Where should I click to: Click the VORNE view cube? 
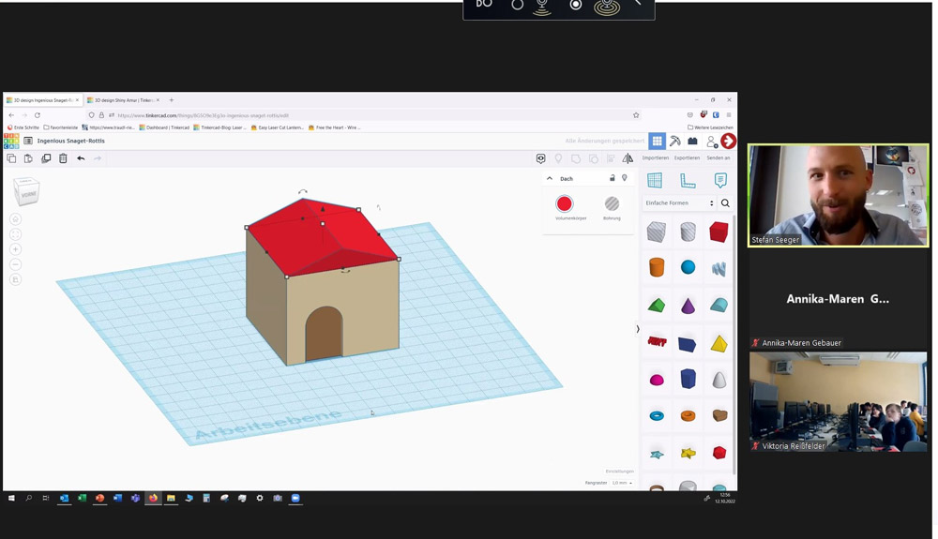tap(27, 192)
